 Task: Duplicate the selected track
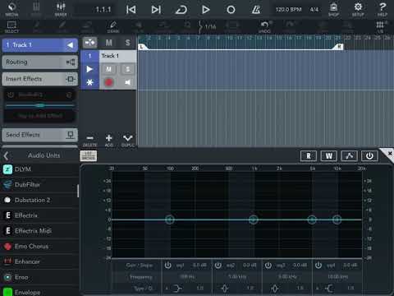coord(128,141)
